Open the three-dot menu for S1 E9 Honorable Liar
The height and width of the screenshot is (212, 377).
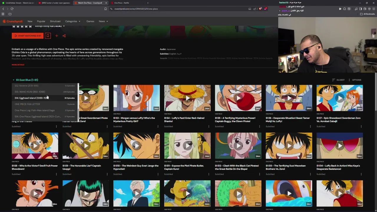[x=107, y=174]
